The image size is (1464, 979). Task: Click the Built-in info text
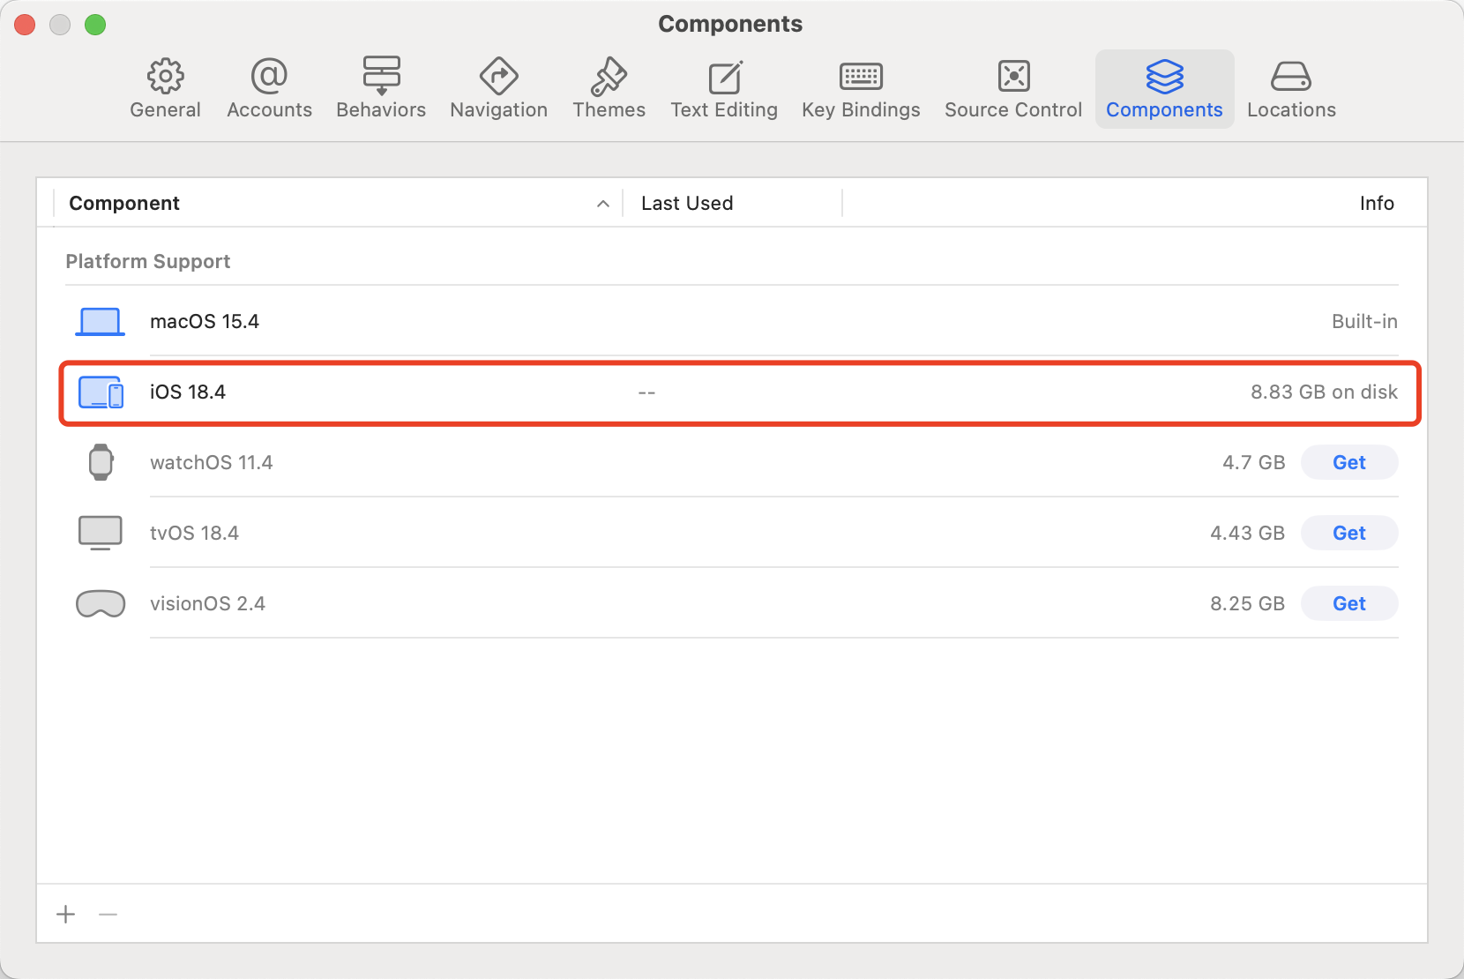pos(1364,322)
